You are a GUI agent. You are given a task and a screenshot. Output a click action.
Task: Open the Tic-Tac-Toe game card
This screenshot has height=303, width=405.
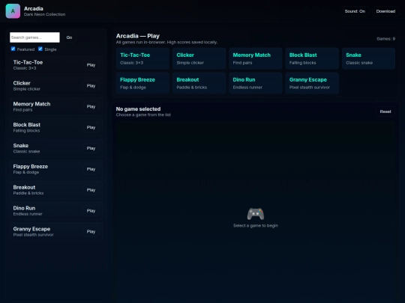coord(142,58)
